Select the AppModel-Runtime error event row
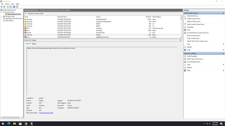 (102, 37)
